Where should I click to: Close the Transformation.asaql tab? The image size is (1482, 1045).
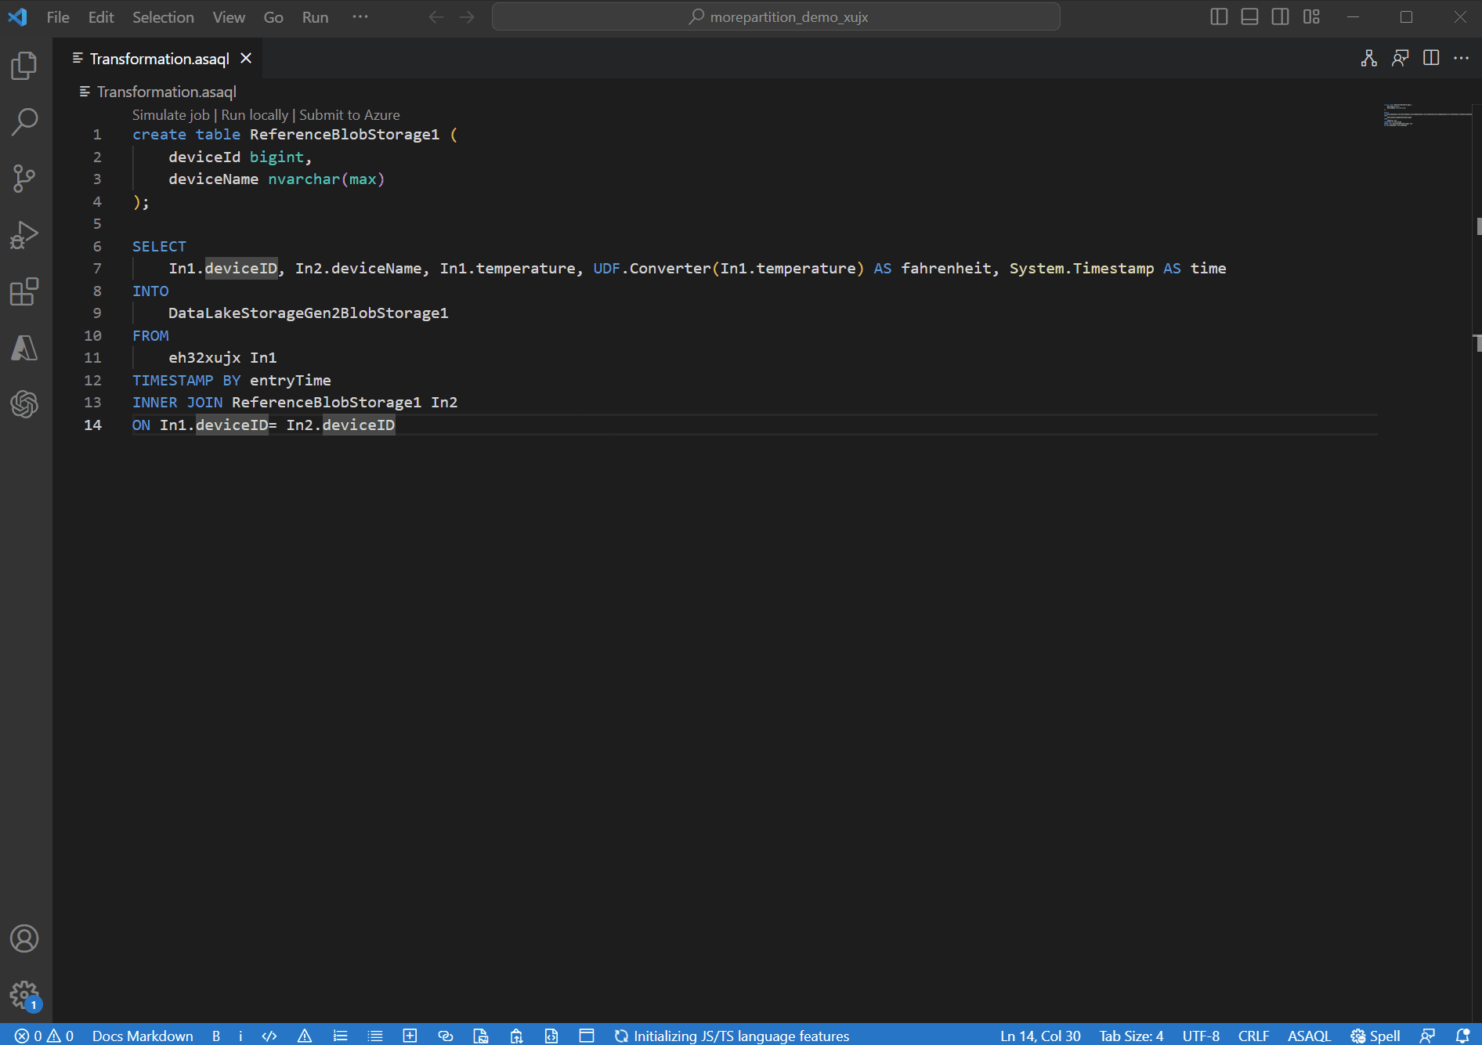point(246,59)
